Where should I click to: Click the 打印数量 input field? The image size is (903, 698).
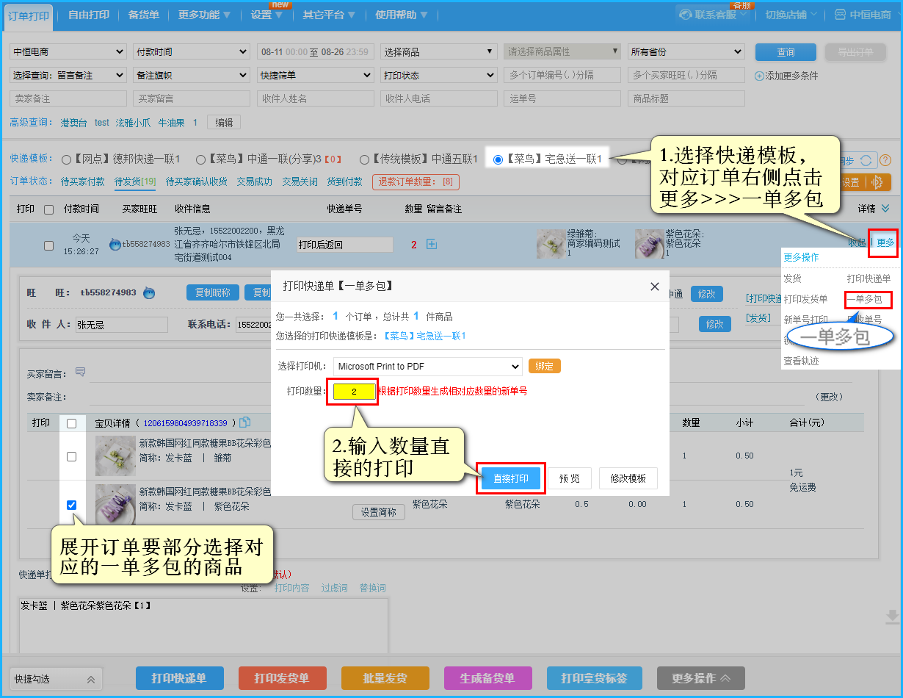tap(354, 392)
